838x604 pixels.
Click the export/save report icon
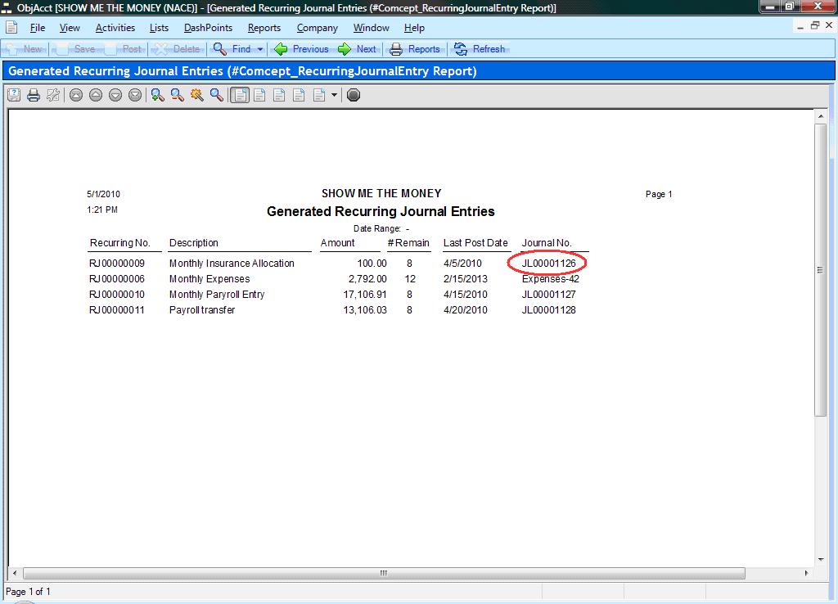point(14,95)
